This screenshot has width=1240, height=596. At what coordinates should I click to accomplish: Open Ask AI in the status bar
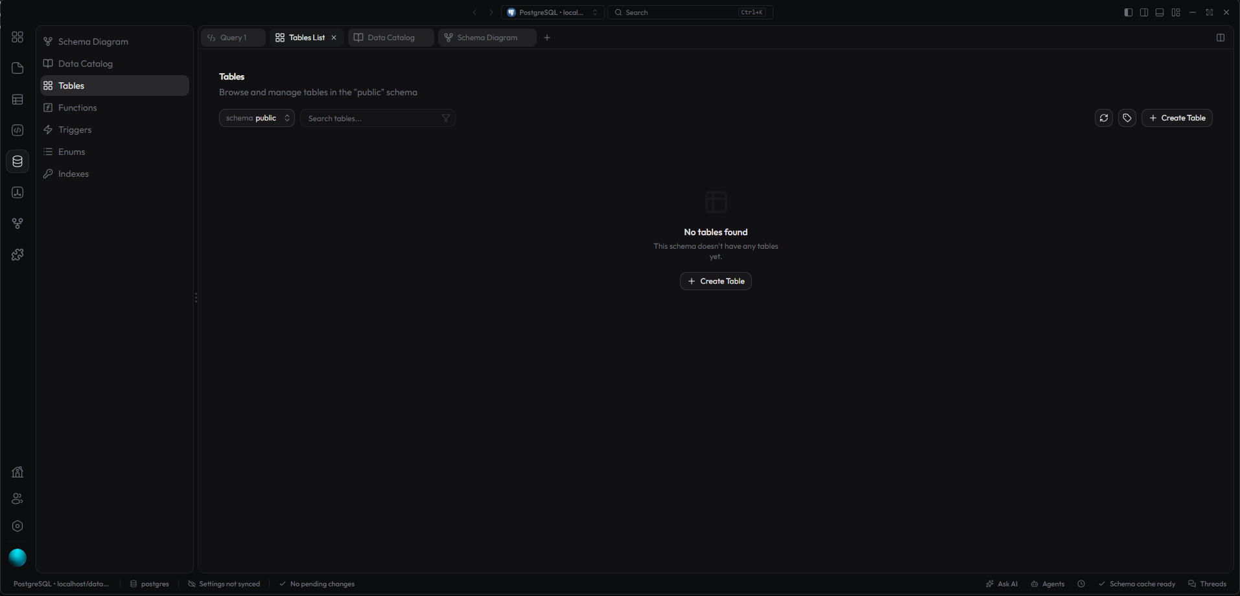[1002, 584]
